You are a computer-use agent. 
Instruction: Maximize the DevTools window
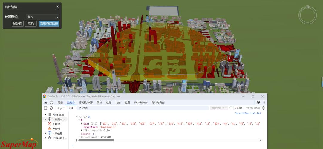coord(253,96)
